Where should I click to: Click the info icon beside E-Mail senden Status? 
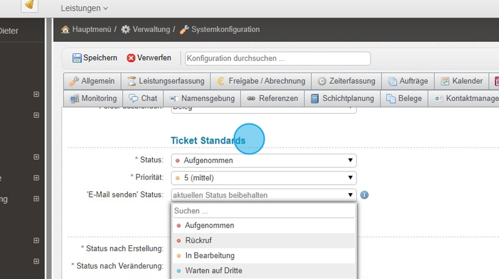point(364,195)
